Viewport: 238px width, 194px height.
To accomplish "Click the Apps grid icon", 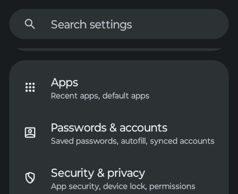I will [x=30, y=87].
